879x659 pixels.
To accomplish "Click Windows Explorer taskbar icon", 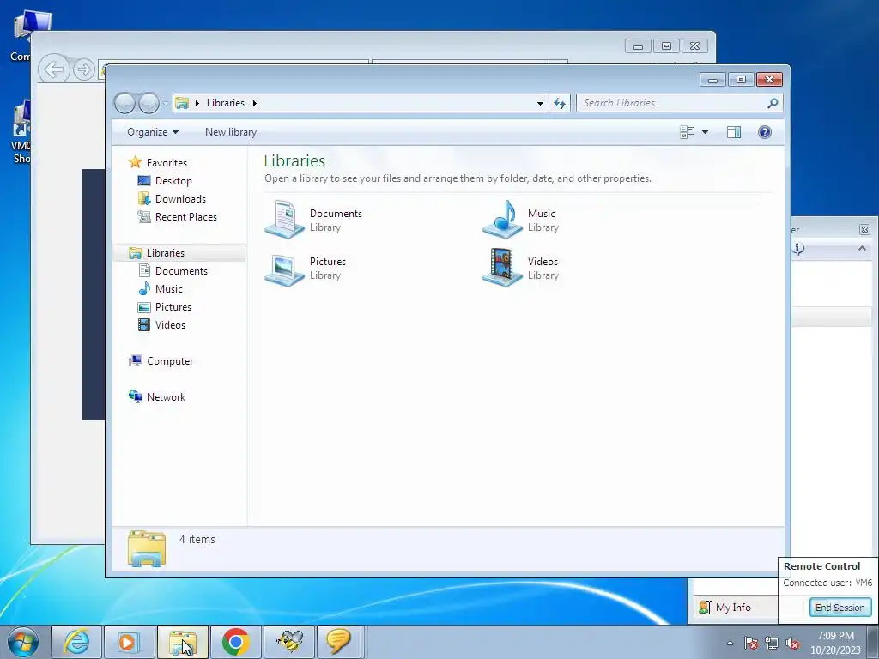I will point(183,642).
